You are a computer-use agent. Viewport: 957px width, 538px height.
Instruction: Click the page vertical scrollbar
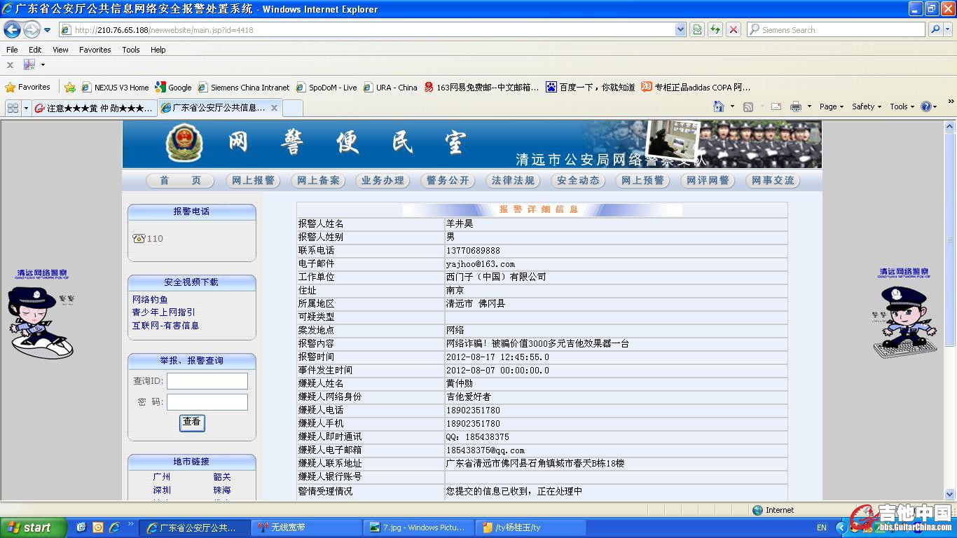(950, 310)
